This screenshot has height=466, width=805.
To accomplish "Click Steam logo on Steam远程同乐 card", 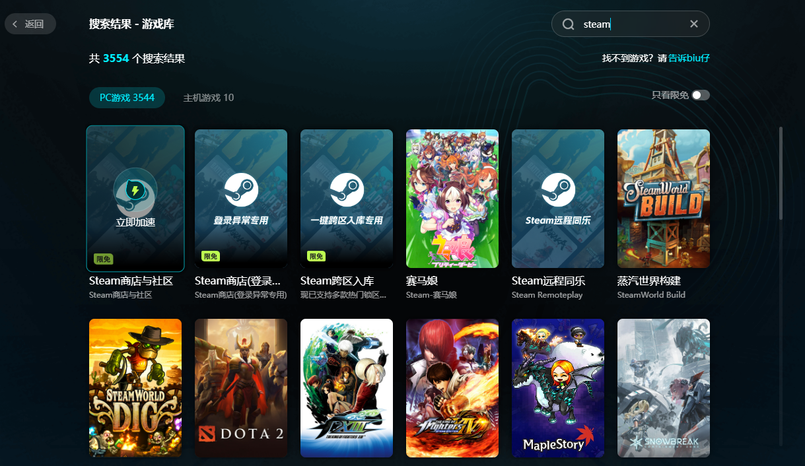I will click(558, 190).
